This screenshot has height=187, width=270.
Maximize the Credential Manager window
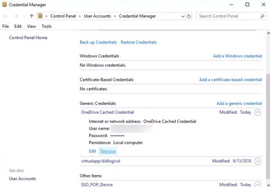coord(247,4)
